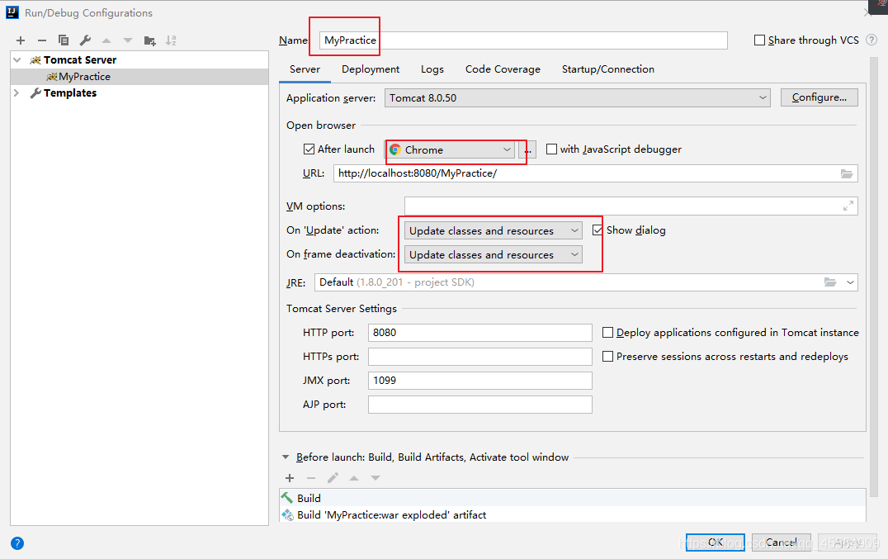The width and height of the screenshot is (888, 559).
Task: Move configuration up in the list toolbar
Action: click(106, 40)
